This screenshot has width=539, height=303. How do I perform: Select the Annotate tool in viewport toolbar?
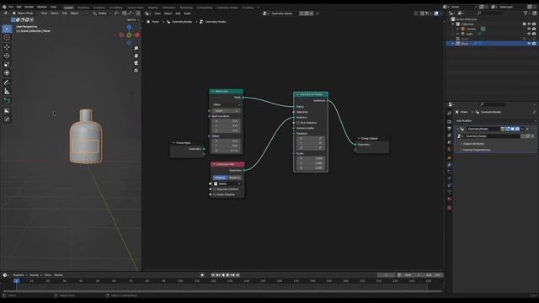7,82
